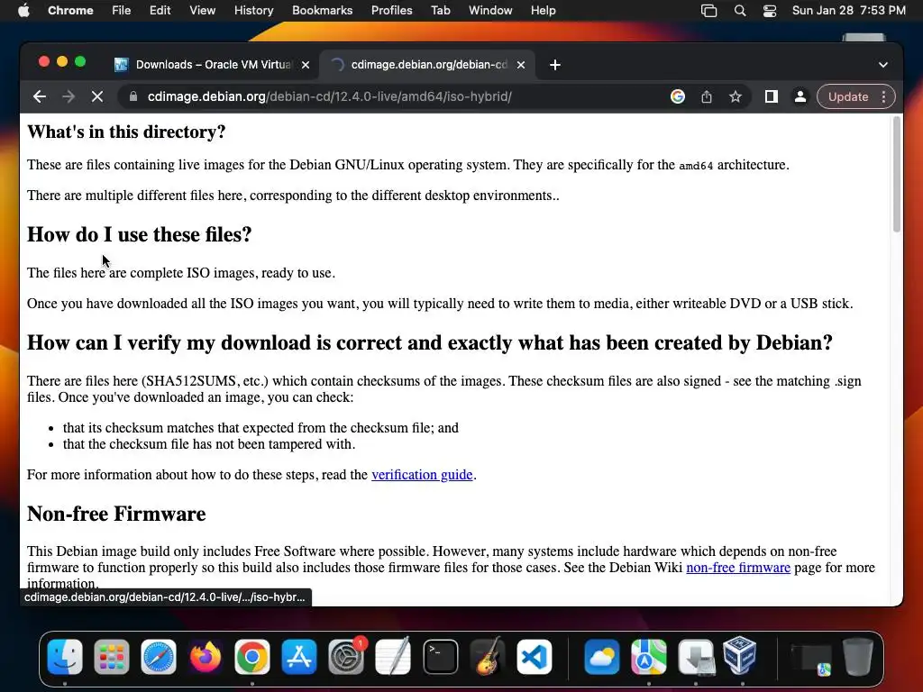Open the View menu
Viewport: 923px width, 692px height.
(203, 10)
